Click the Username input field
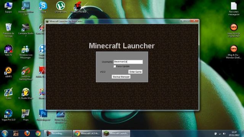The height and width of the screenshot is (137, 244). (128, 62)
